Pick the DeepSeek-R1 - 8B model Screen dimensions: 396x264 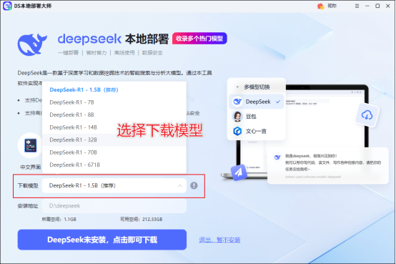tap(114, 114)
